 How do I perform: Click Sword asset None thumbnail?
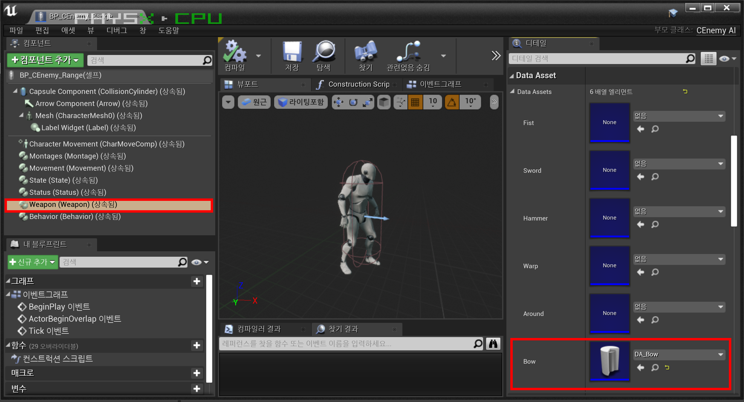[x=609, y=170]
